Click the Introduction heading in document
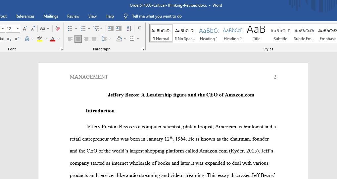The height and width of the screenshot is (179, 337). (x=100, y=111)
